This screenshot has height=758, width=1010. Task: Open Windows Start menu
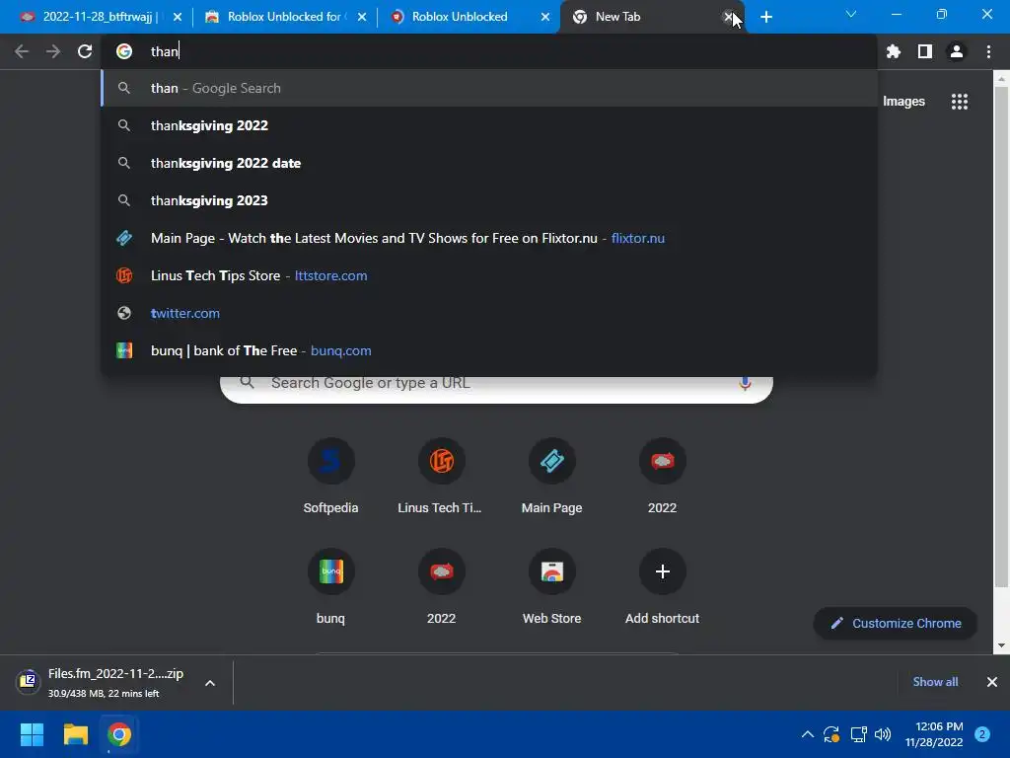pos(32,734)
